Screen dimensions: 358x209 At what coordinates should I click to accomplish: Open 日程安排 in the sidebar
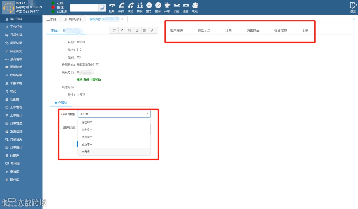pos(21,35)
